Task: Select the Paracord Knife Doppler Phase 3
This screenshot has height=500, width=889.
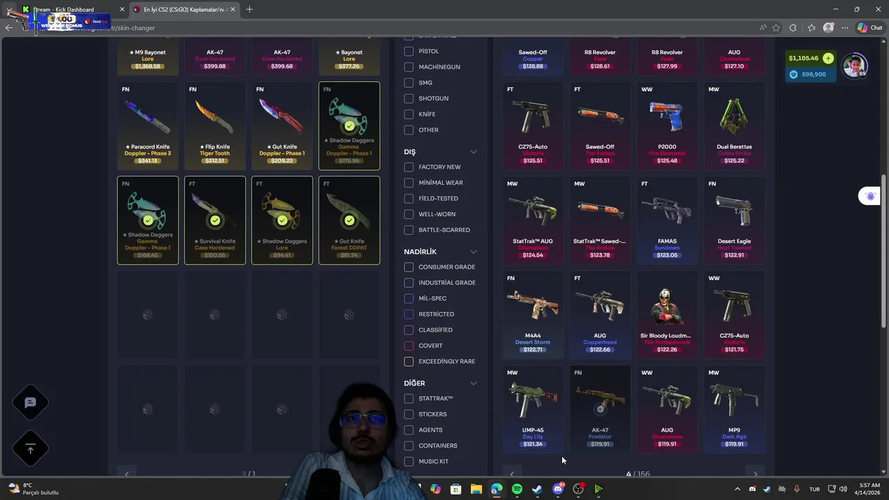Action: pyautogui.click(x=148, y=126)
